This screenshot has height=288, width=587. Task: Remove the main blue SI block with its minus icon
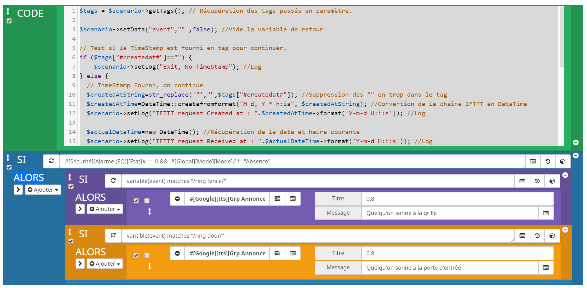click(575, 155)
